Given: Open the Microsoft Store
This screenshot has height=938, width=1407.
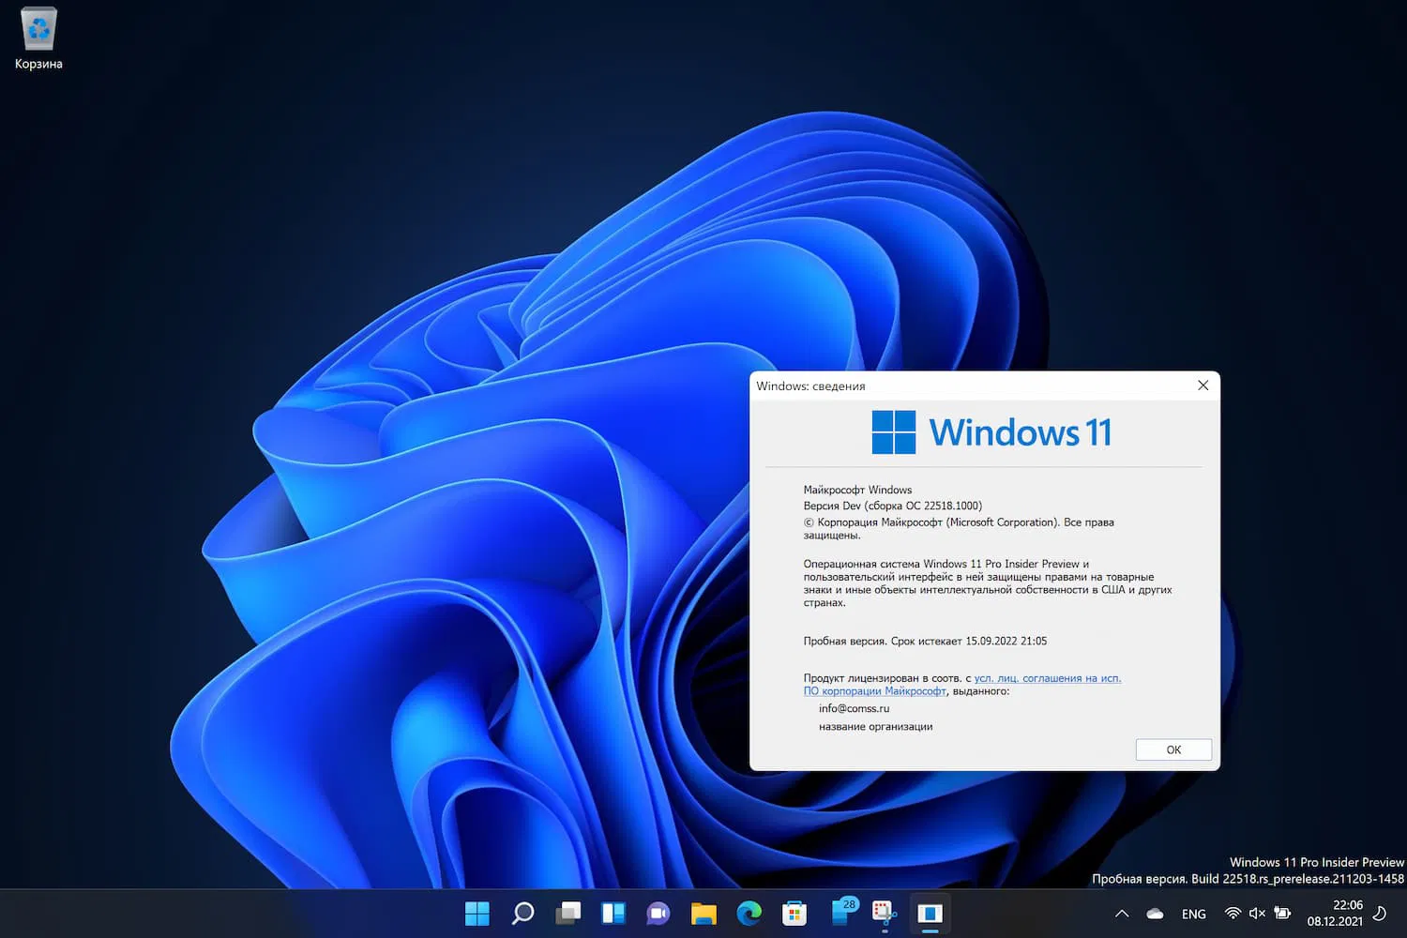Looking at the screenshot, I should (794, 913).
